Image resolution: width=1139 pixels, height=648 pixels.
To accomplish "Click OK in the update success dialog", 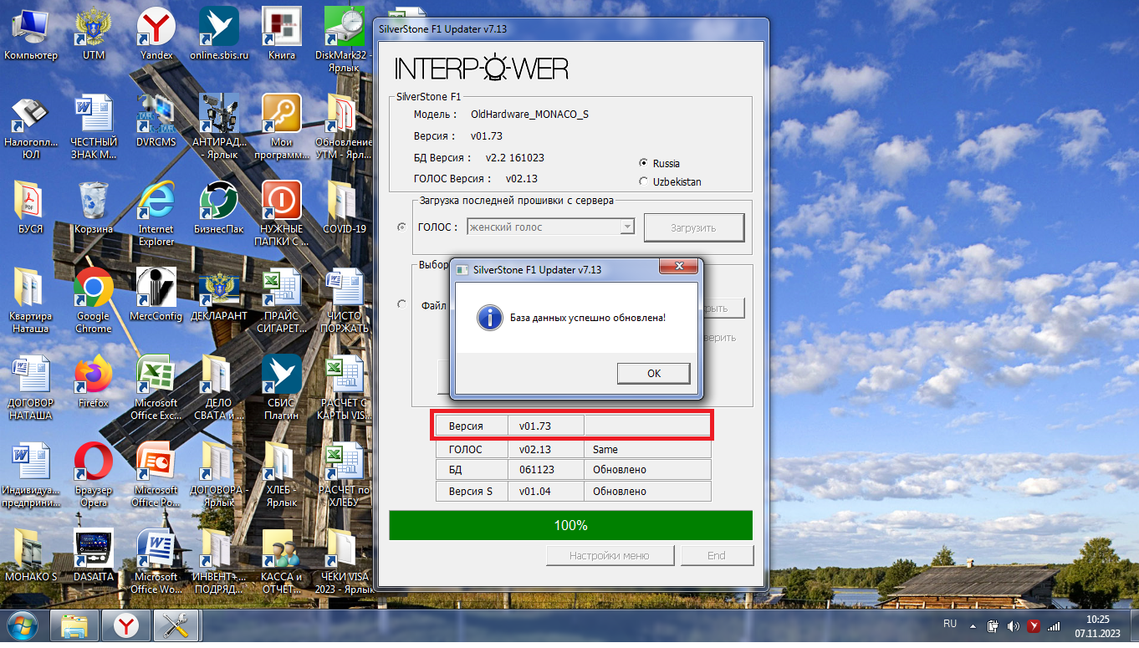I will tap(653, 373).
